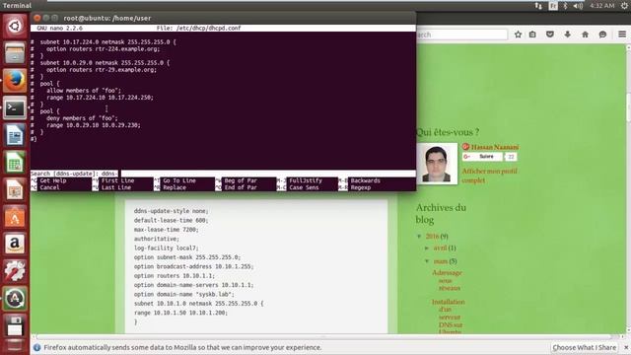
Task: Open the power session menu
Action: (623, 6)
